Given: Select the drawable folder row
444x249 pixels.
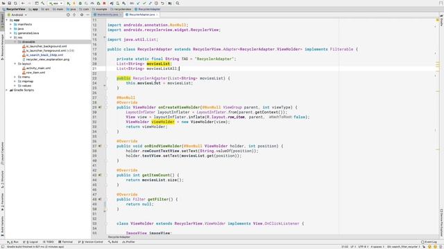Looking at the screenshot, I should (x=48, y=41).
